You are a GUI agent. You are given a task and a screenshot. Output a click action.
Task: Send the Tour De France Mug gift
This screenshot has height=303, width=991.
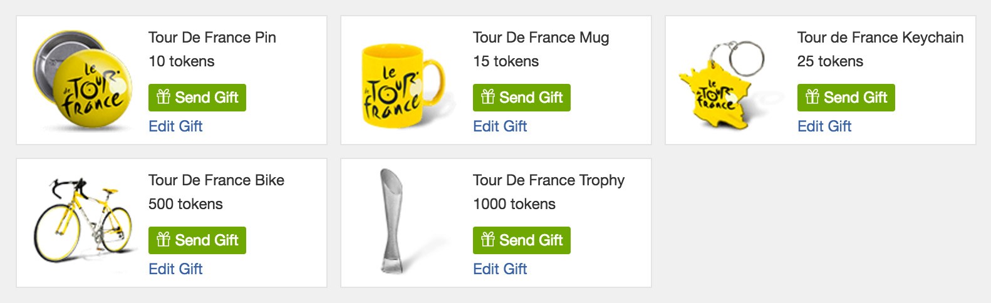pos(522,98)
